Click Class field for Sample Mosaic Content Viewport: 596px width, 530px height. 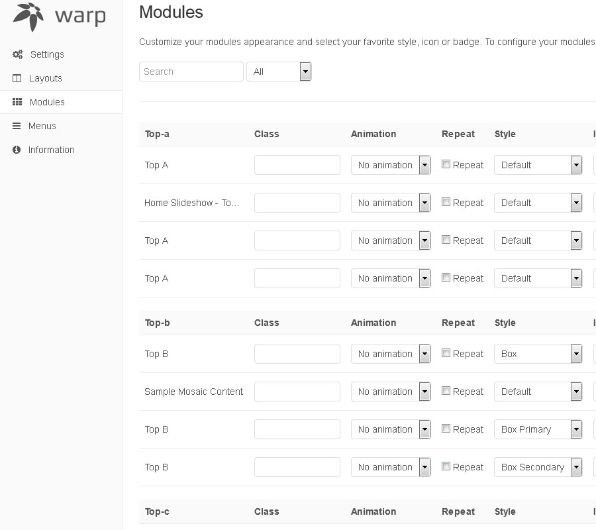click(x=297, y=392)
